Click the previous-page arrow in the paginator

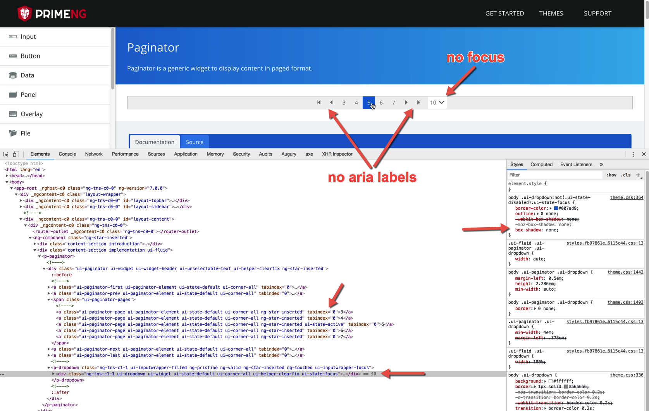click(331, 103)
